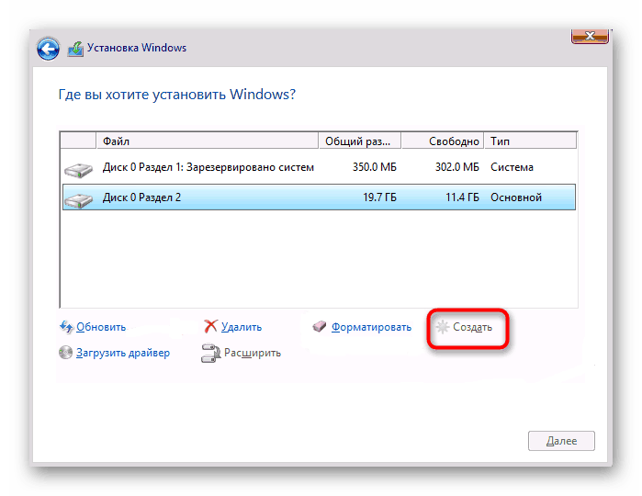Click the CD icon next to Загрузить драйвер
This screenshot has height=496, width=642.
coord(65,352)
